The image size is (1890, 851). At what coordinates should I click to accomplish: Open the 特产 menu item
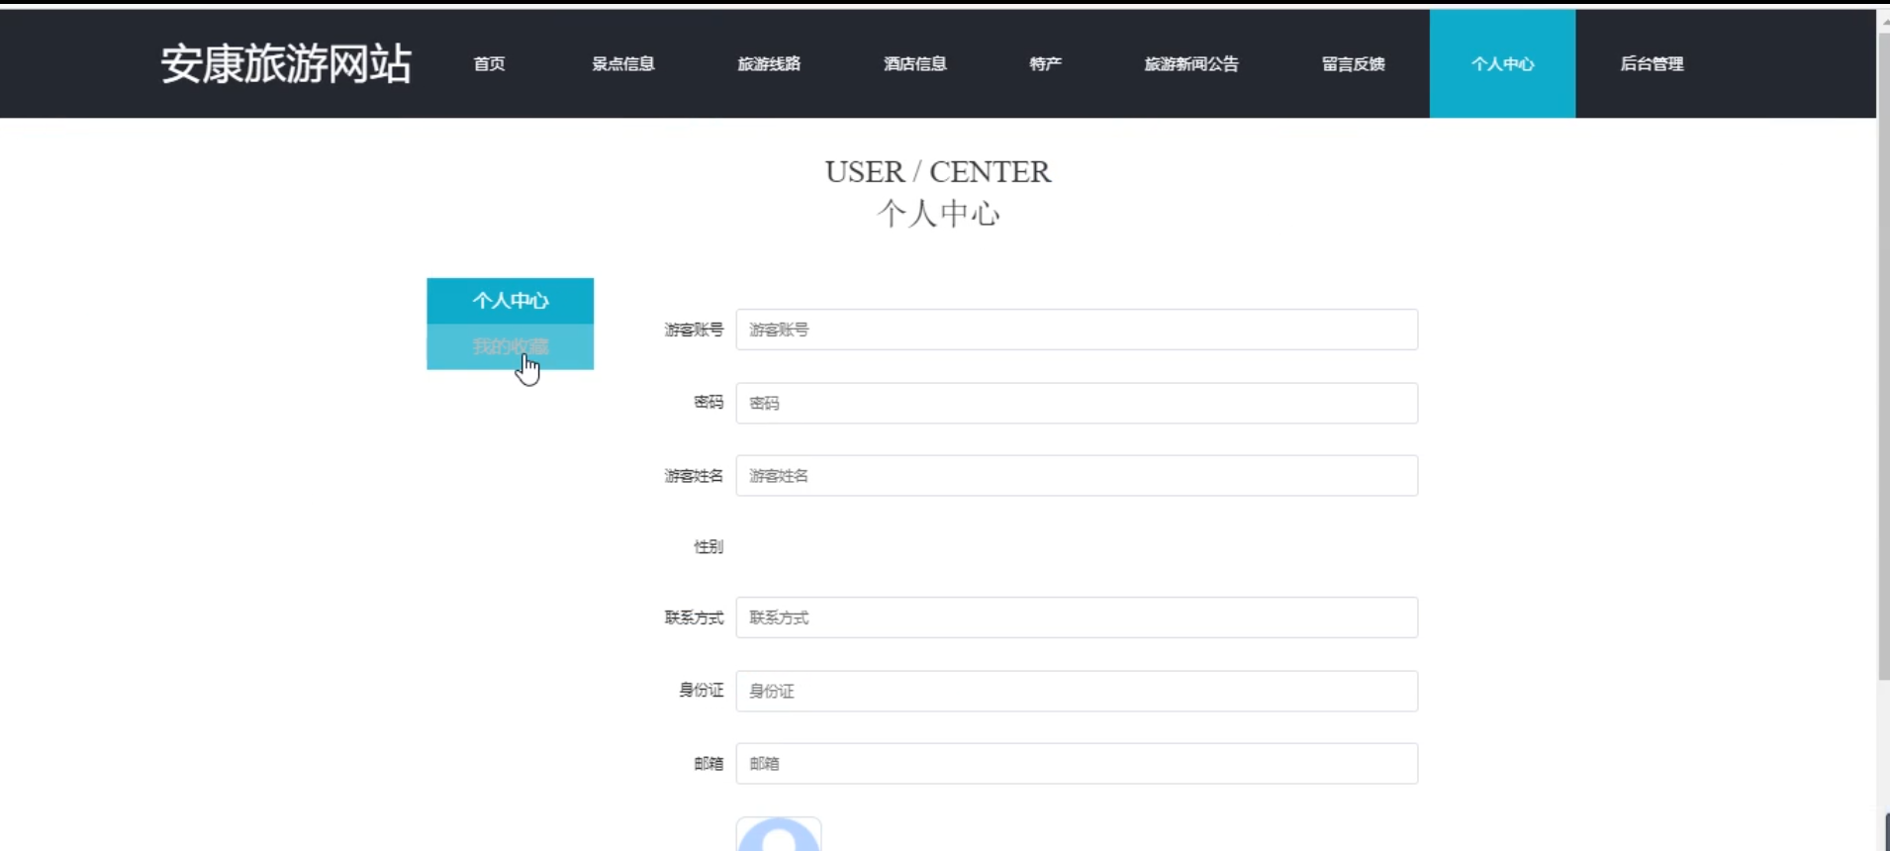1045,64
